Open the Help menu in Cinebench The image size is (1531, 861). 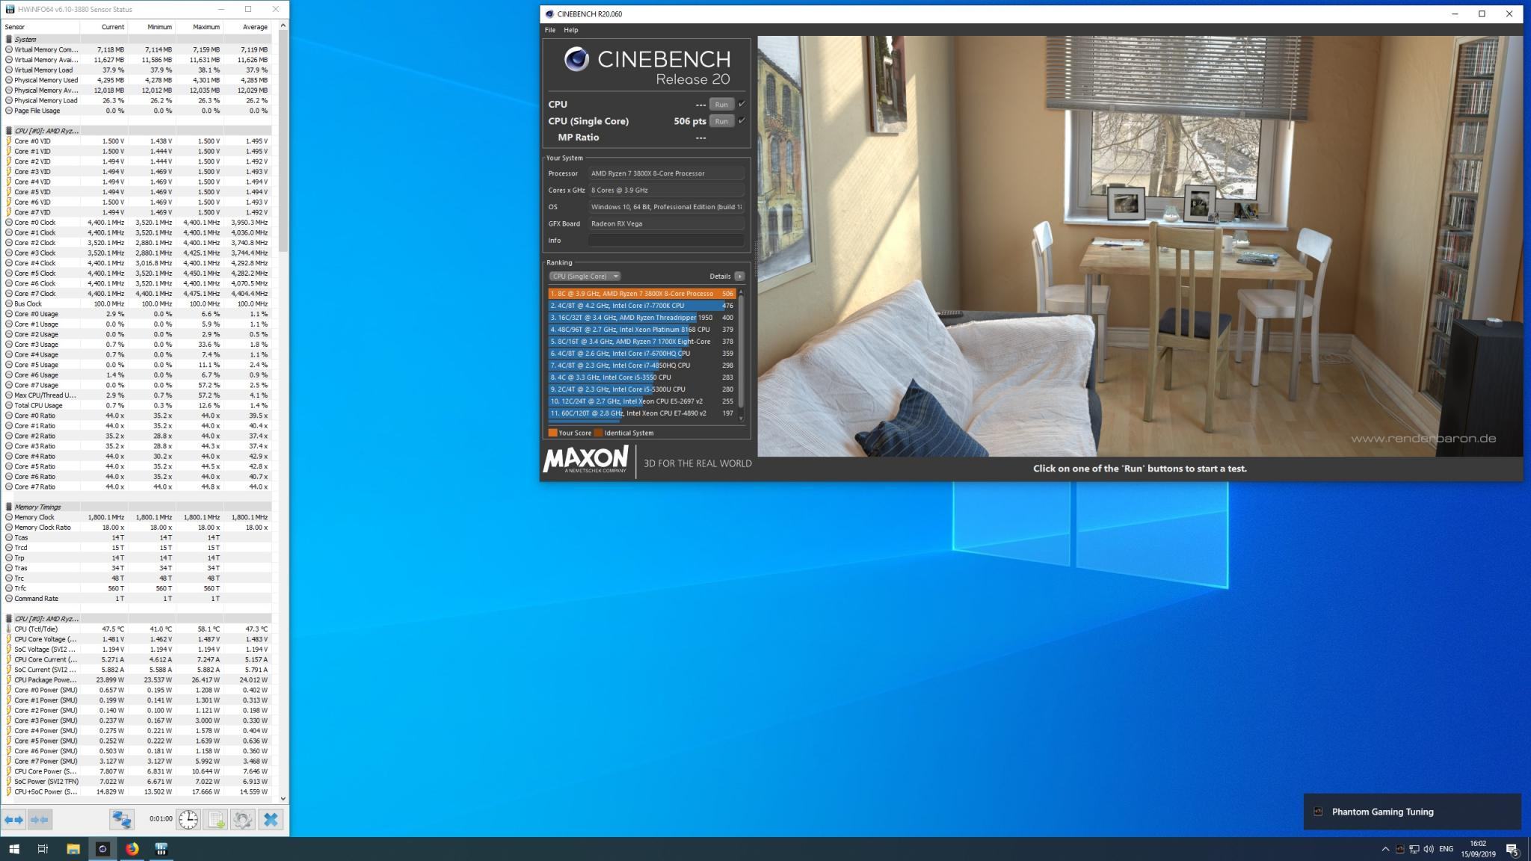(571, 30)
